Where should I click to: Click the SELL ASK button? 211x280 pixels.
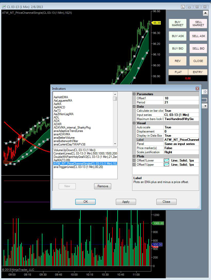click(x=198, y=36)
